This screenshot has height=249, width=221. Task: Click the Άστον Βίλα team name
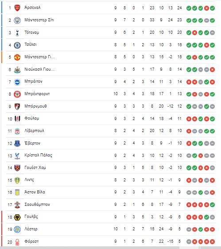click(x=35, y=192)
